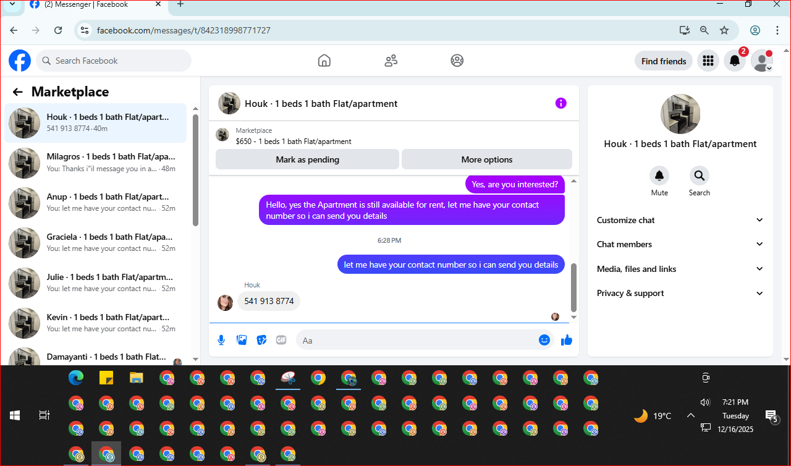
Task: Open the Facebook Home feed icon
Action: coord(324,61)
